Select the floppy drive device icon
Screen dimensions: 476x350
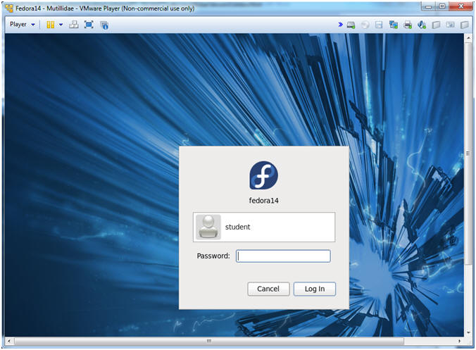(x=379, y=25)
